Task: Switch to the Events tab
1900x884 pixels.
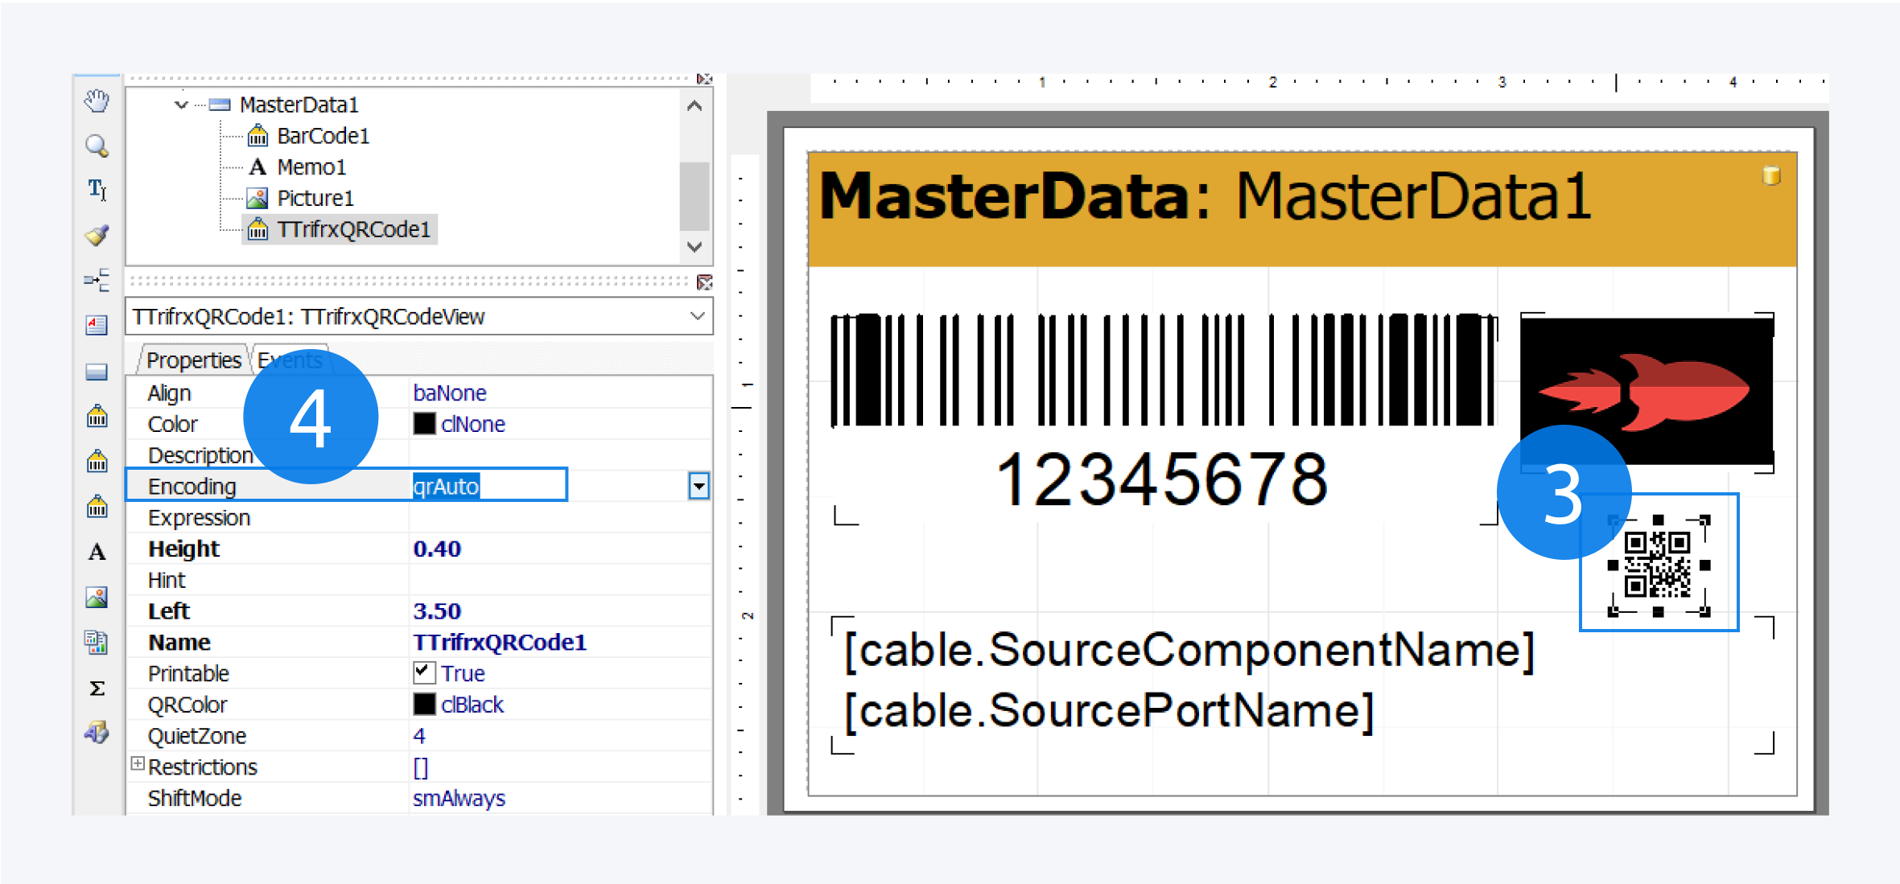Action: pyautogui.click(x=290, y=360)
